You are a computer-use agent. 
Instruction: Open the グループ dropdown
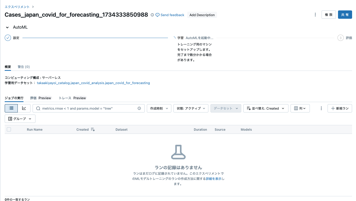pyautogui.click(x=20, y=118)
